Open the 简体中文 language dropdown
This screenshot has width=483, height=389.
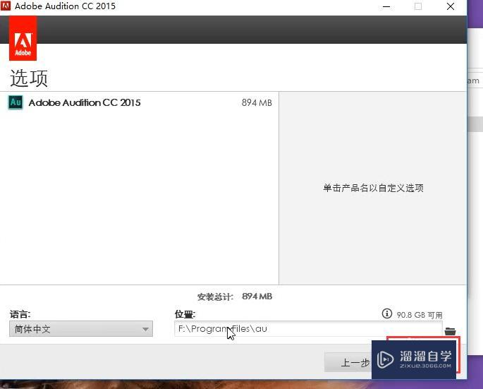[x=81, y=329]
